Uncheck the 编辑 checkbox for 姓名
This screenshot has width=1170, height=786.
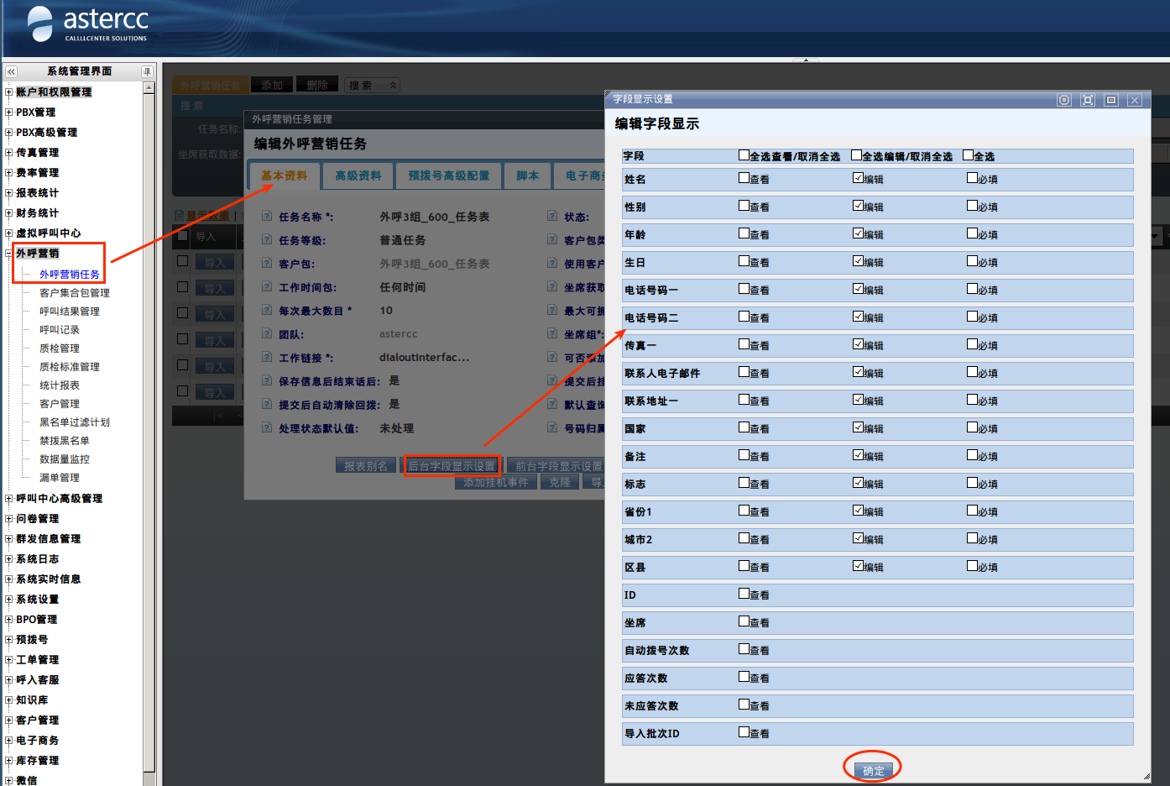[x=858, y=178]
